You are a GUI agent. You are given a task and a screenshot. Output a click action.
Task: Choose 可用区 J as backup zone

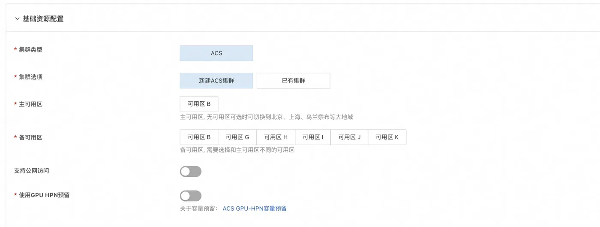(349, 137)
